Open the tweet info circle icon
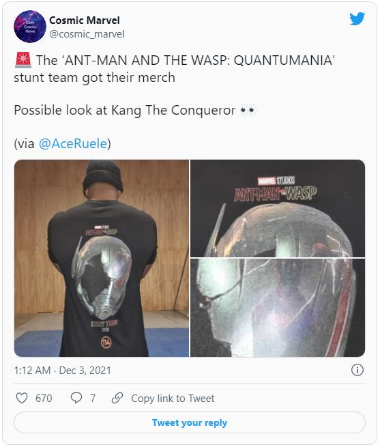 pyautogui.click(x=357, y=370)
